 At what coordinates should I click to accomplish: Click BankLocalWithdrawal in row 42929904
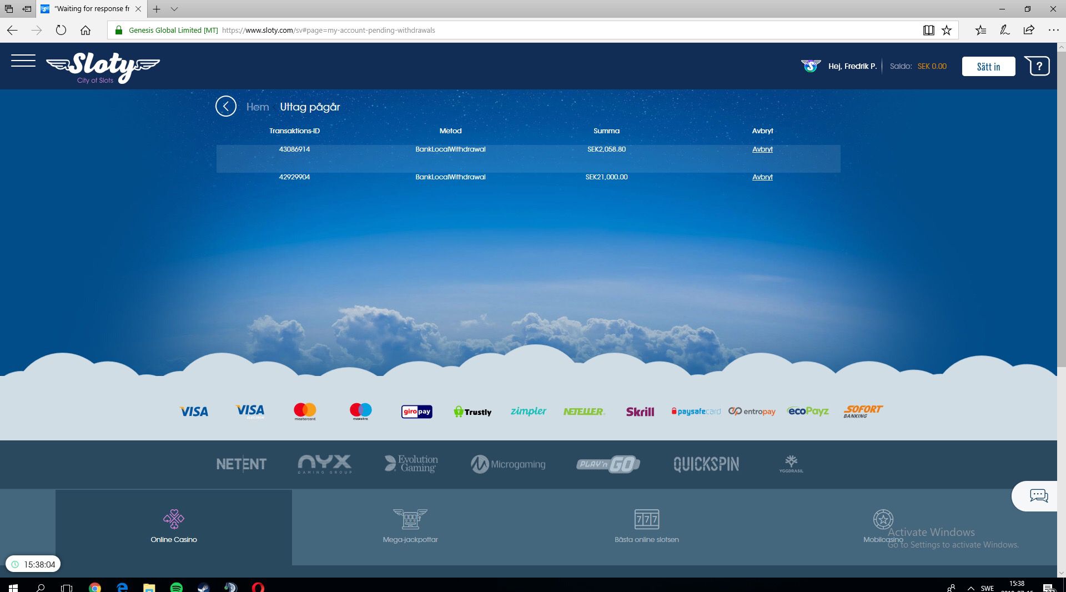point(450,177)
